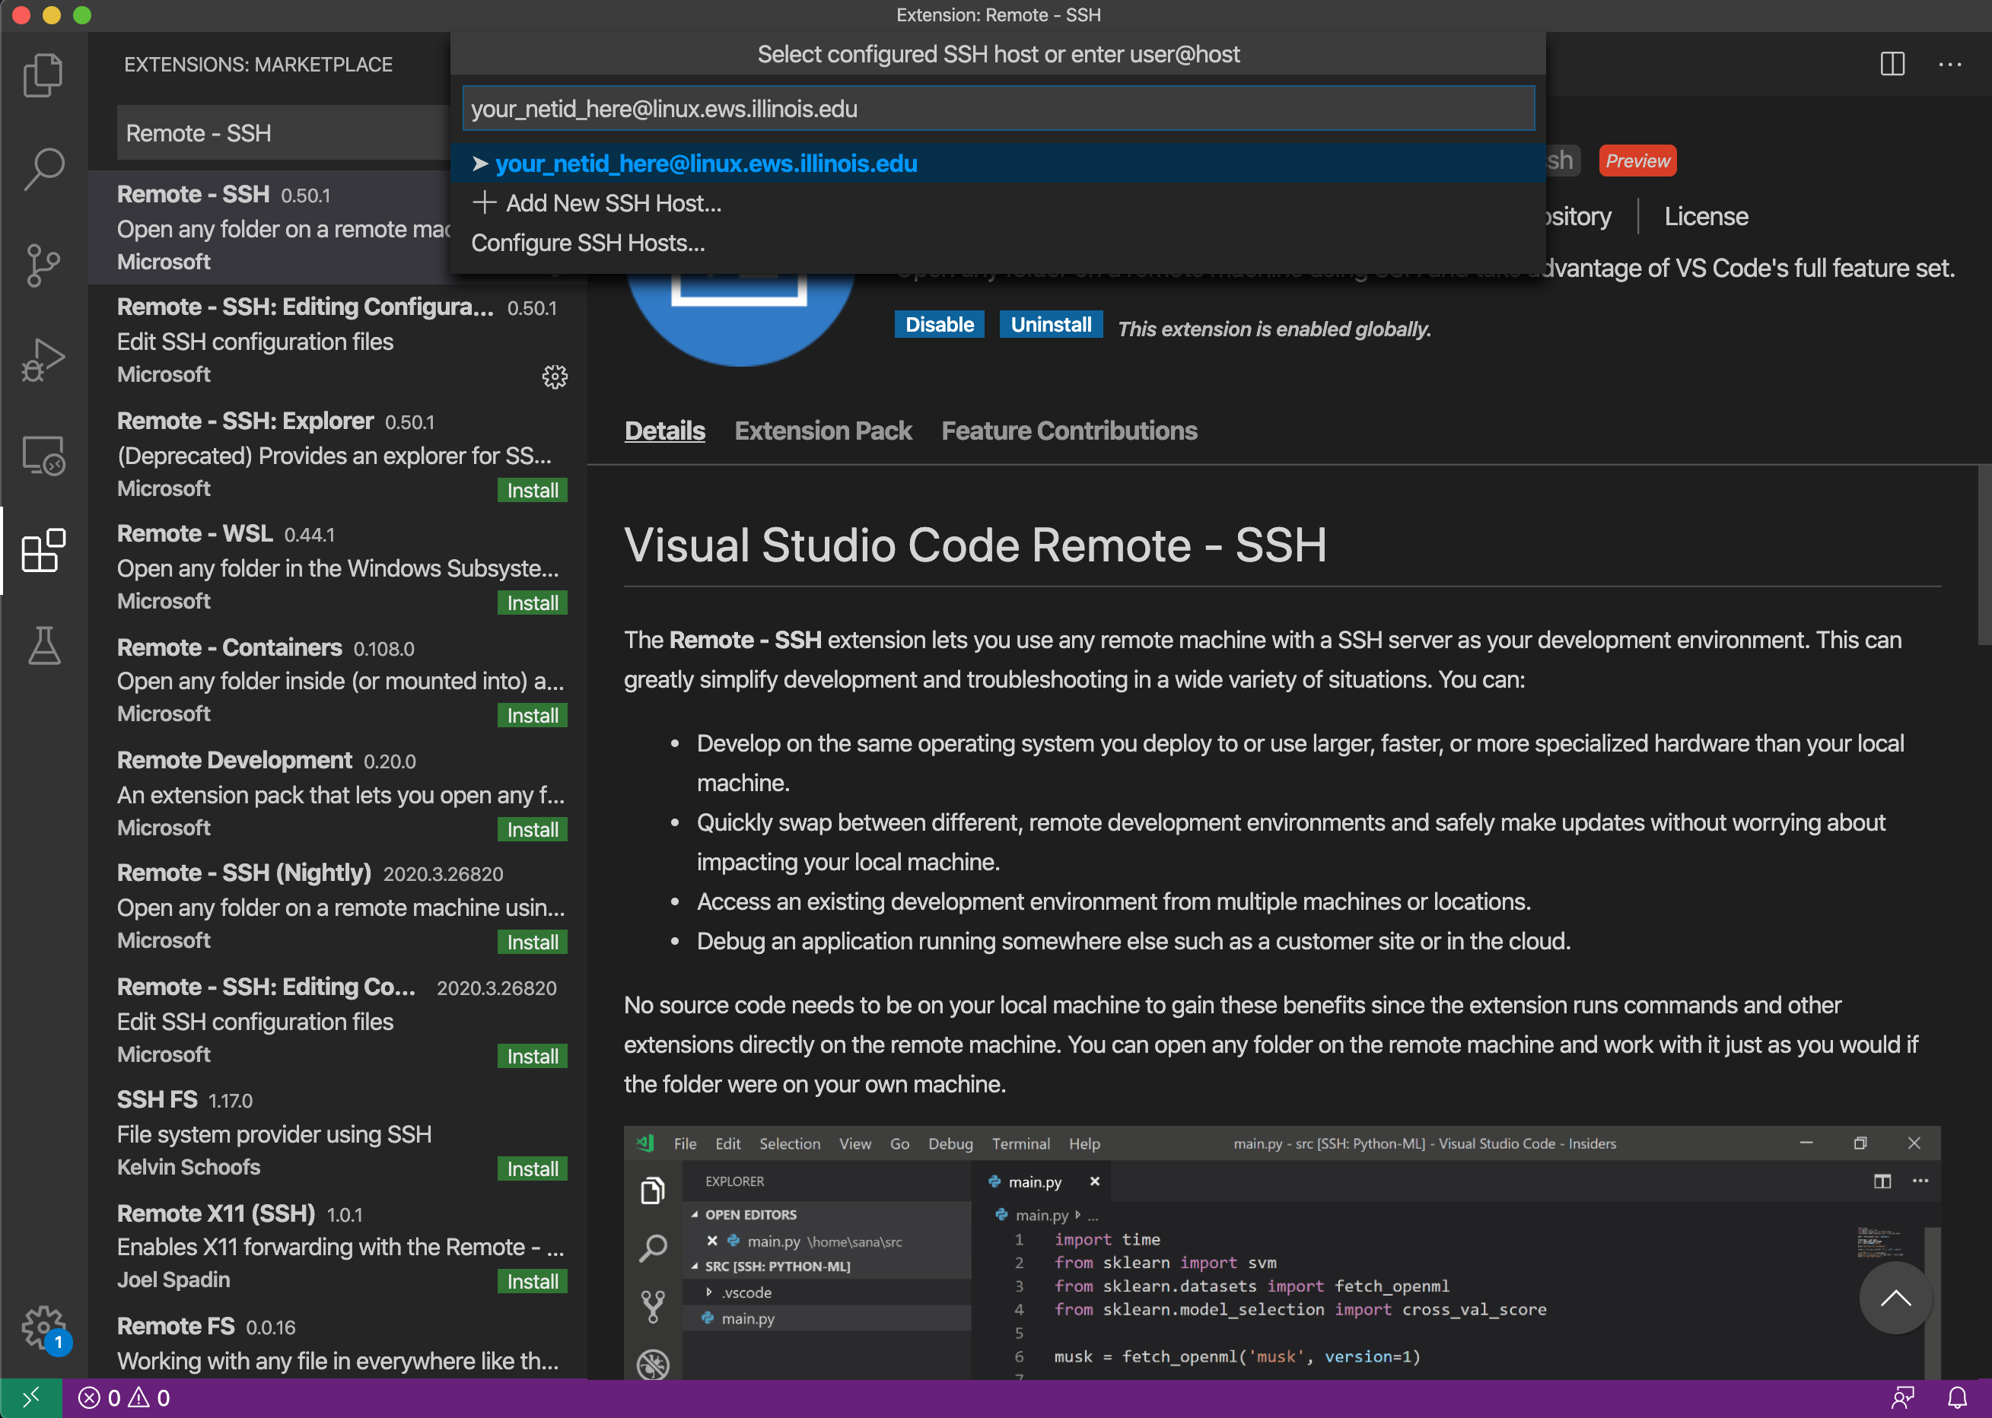Viewport: 1992px width, 1418px height.
Task: Click the green remote indicator in status bar
Action: pos(30,1398)
